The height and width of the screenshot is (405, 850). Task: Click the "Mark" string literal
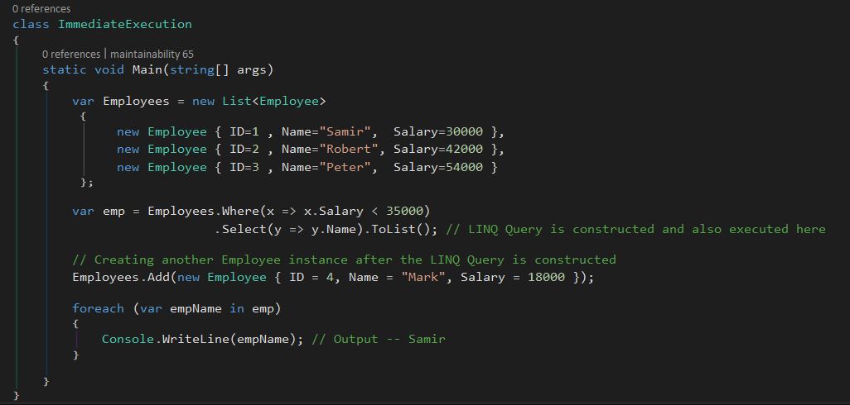(x=423, y=277)
